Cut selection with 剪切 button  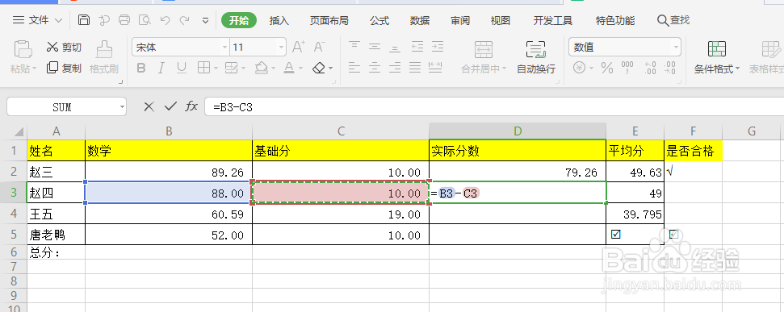coord(64,48)
